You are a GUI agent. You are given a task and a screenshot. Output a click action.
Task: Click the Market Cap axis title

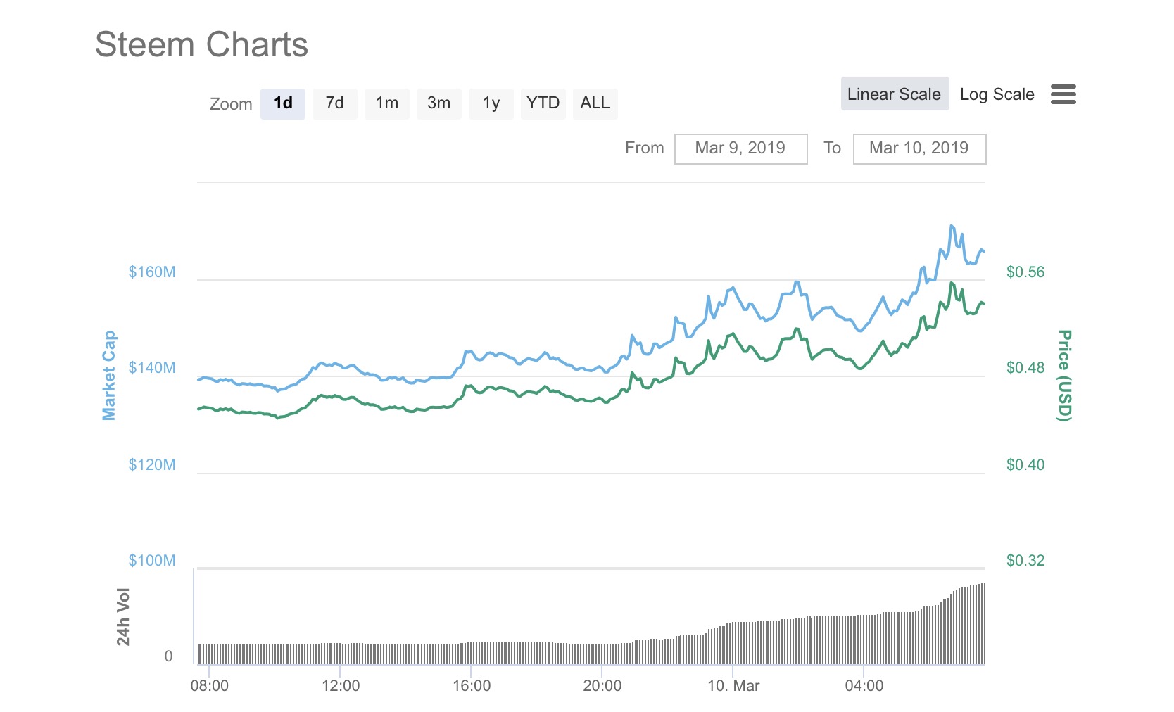pyautogui.click(x=109, y=375)
